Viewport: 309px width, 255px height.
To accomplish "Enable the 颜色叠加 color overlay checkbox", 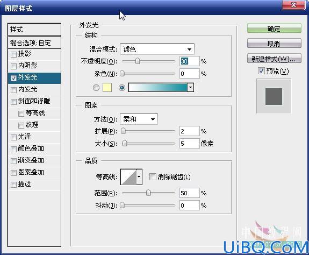I will pos(13,149).
